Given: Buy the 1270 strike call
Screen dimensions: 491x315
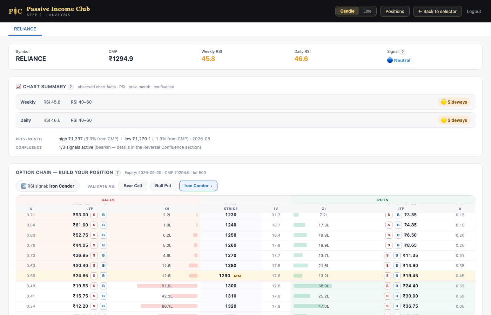Looking at the screenshot, I should coord(103,255).
